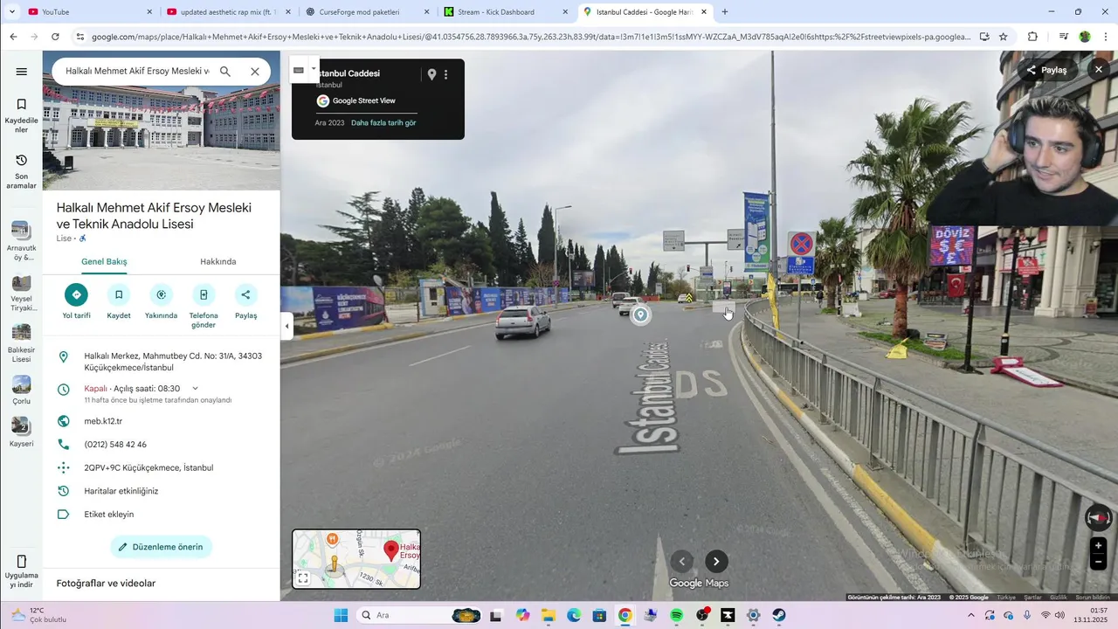Open the Balıkesir Lisesi recent item
This screenshot has height=629, width=1118.
click(x=22, y=343)
